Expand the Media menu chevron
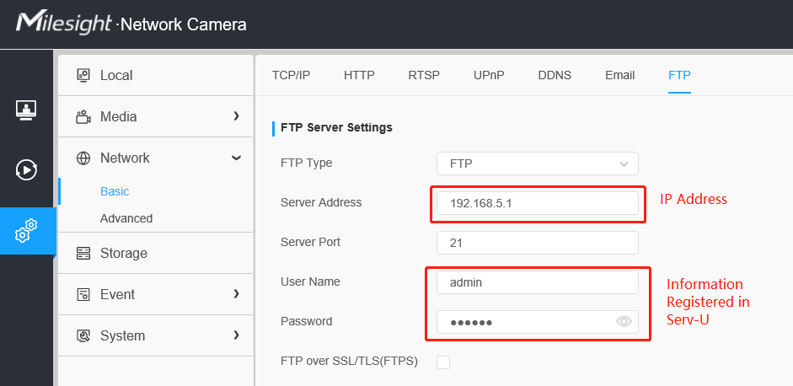 click(236, 115)
